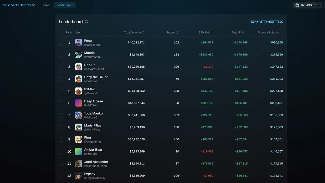
Task: Sort by 24h PnL column
Action: 206,33
